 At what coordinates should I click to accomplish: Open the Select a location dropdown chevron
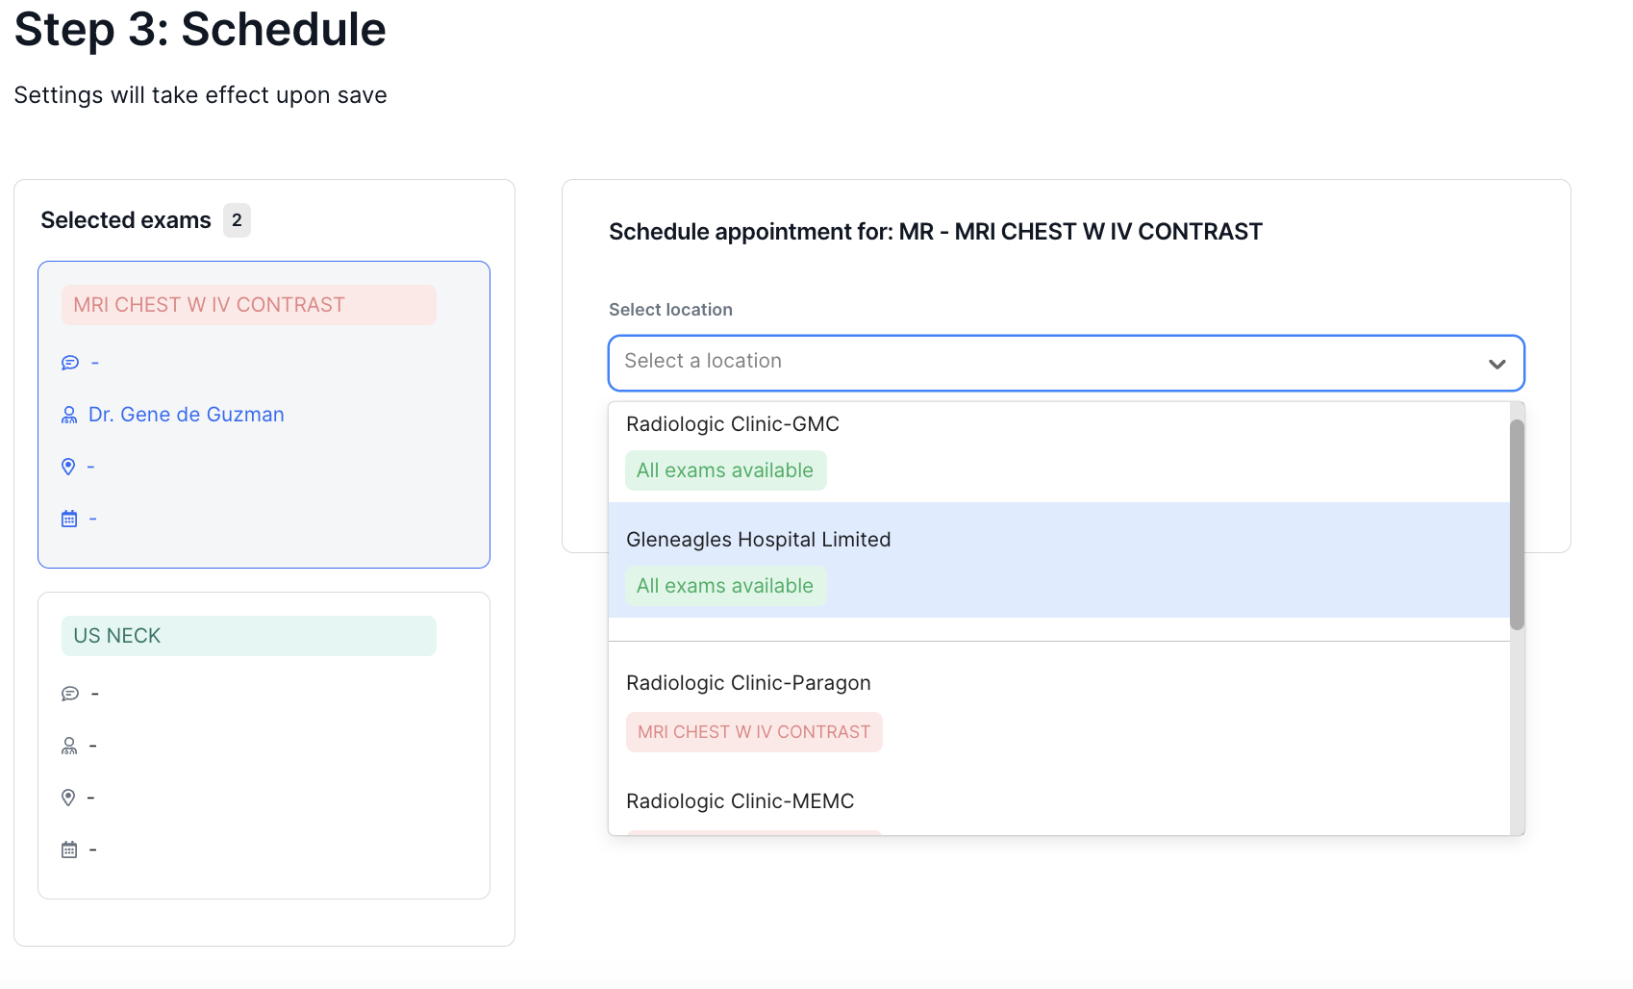coord(1496,364)
